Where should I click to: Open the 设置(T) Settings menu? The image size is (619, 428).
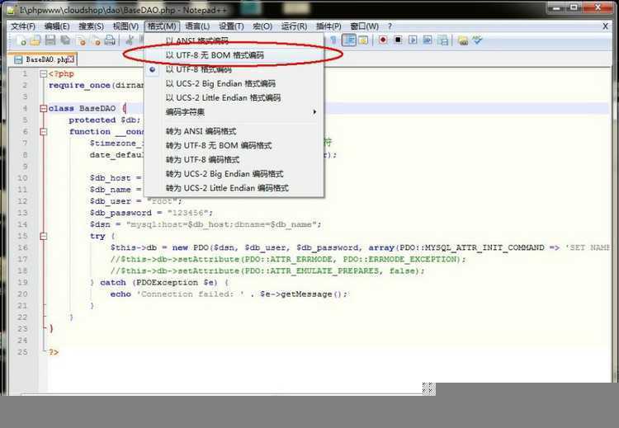[231, 26]
